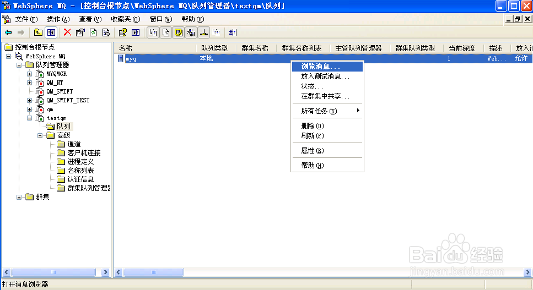This screenshot has height=290, width=533.
Task: Choose 在群集中共享... from context menu
Action: coord(327,96)
